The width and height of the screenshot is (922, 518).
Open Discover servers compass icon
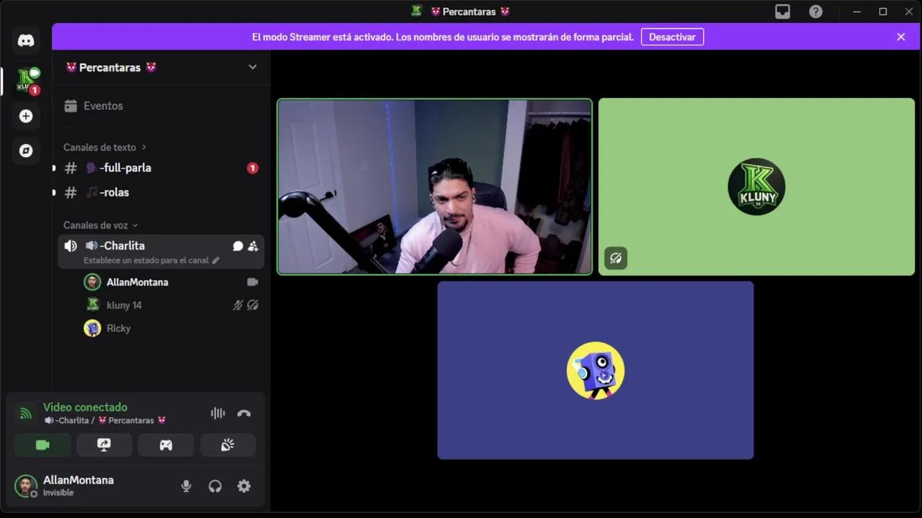(x=26, y=151)
